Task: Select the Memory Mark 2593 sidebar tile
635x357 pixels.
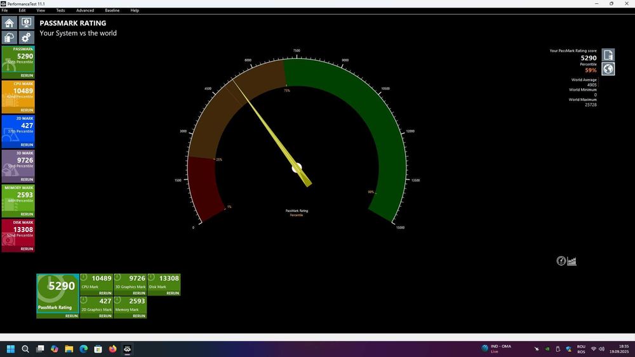Action: point(18,198)
